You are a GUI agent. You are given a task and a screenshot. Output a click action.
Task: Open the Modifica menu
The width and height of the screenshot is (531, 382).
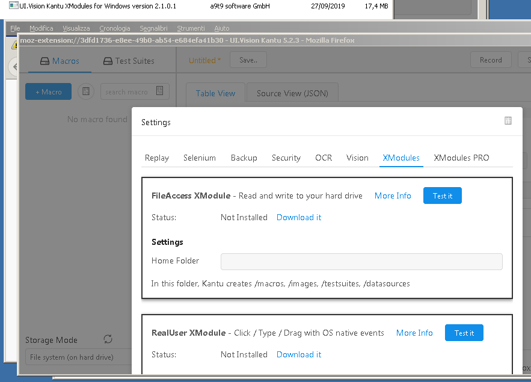click(41, 28)
